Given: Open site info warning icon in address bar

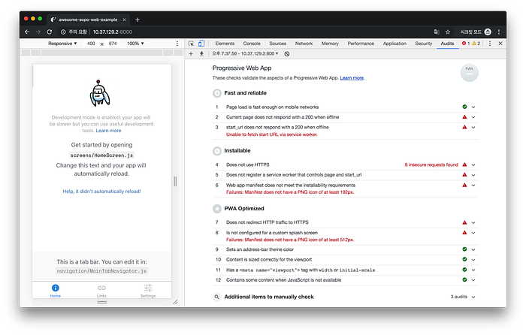Looking at the screenshot, I should click(x=63, y=32).
